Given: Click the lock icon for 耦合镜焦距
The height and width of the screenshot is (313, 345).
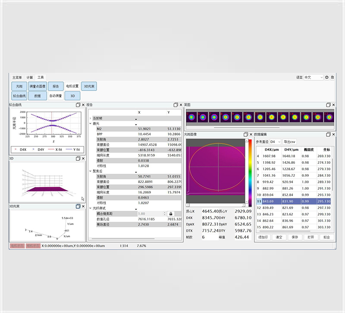Looking at the screenshot, I should click(170, 213).
